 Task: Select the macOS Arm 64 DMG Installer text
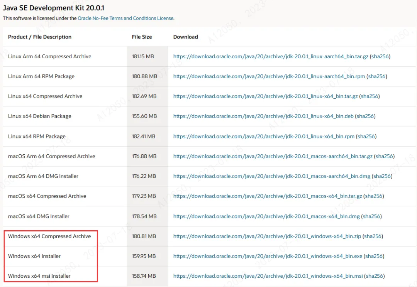pyautogui.click(x=43, y=176)
